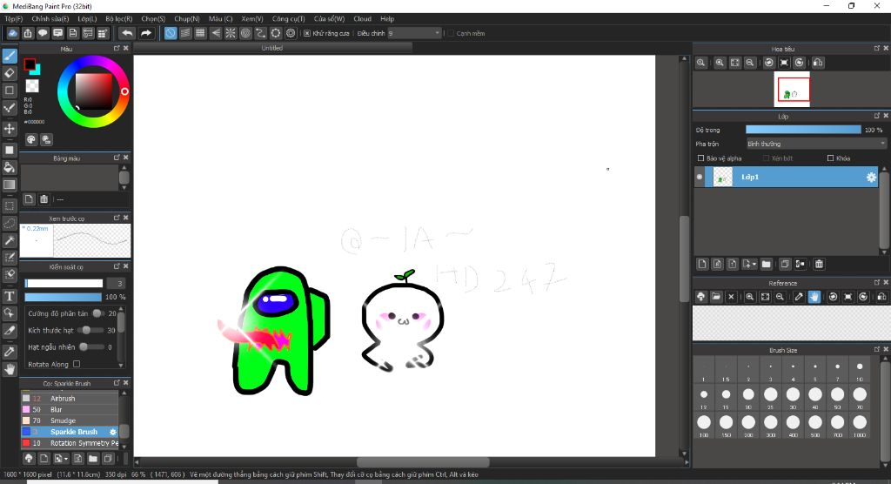Adjust Kích thước hạt slider
This screenshot has height=484, width=891.
click(x=92, y=330)
